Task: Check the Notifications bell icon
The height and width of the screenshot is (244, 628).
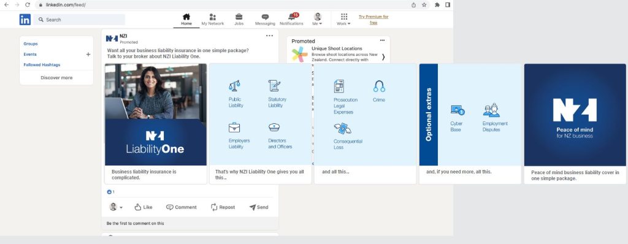Action: click(291, 17)
